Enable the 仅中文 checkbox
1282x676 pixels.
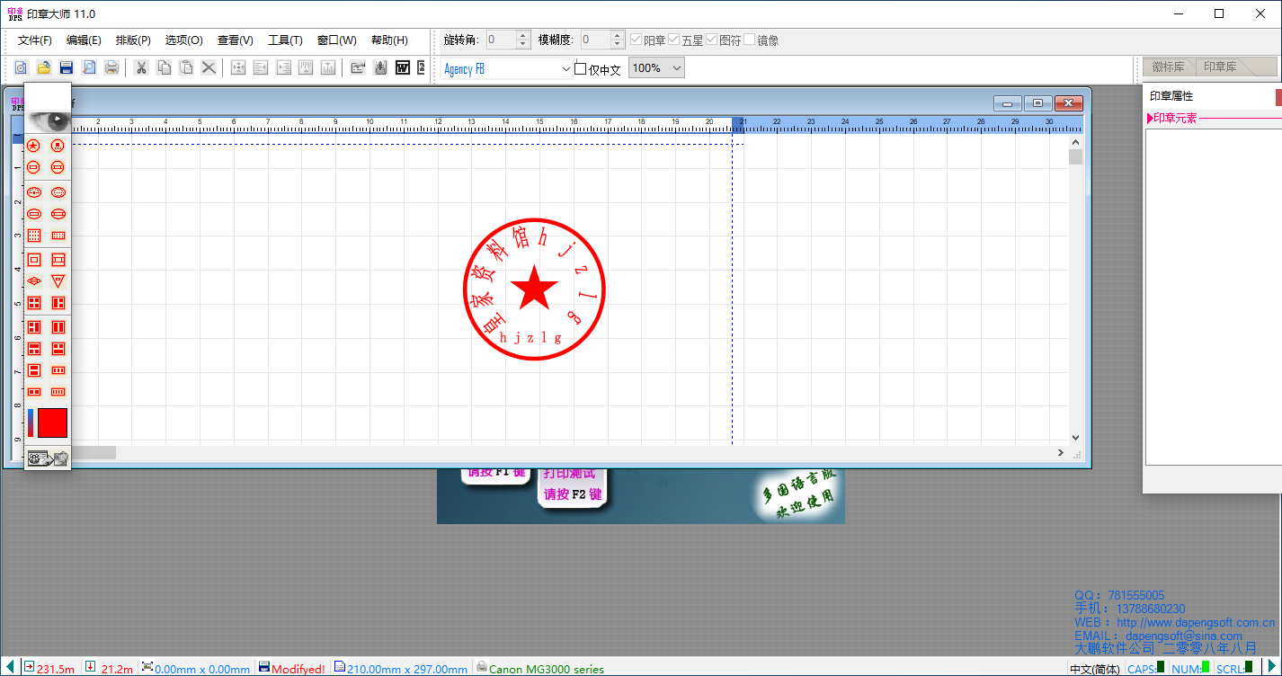[580, 69]
